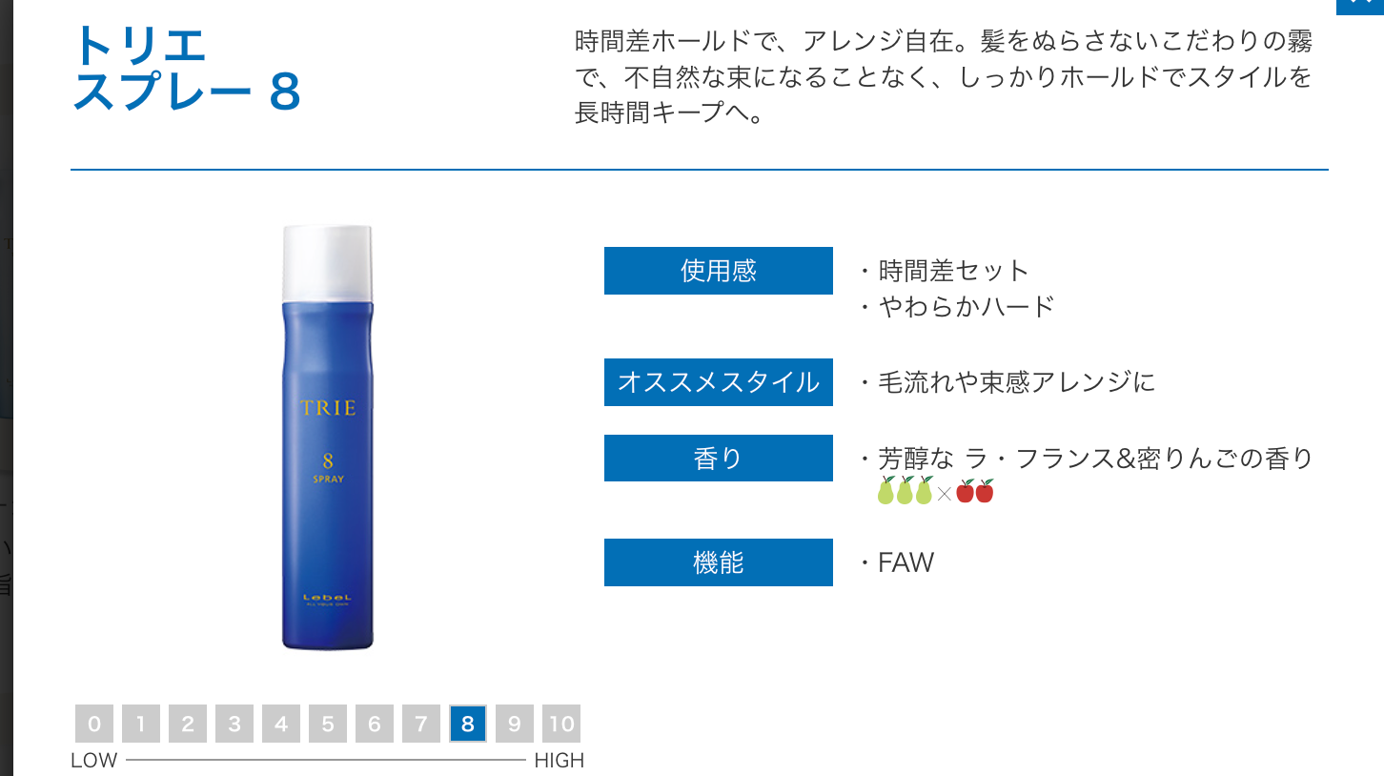The width and height of the screenshot is (1384, 776).
Task: Select hold level 3 box
Action: pos(234,725)
